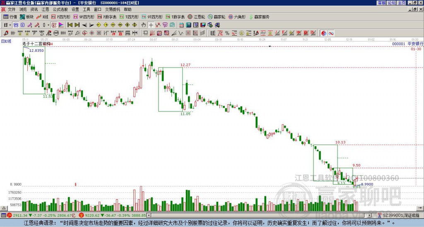Image resolution: width=424 pixels, height=227 pixels.
Task: Switch to the K线 candlestick chart
Action: (x=42, y=17)
